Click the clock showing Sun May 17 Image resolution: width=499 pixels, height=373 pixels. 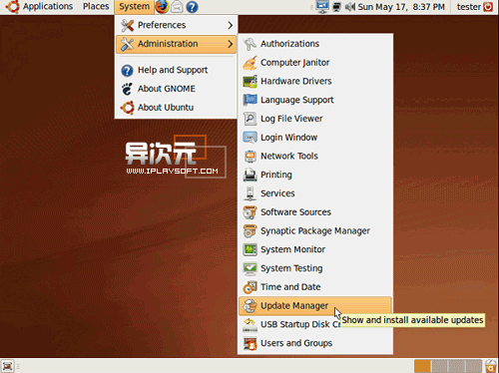[x=401, y=7]
